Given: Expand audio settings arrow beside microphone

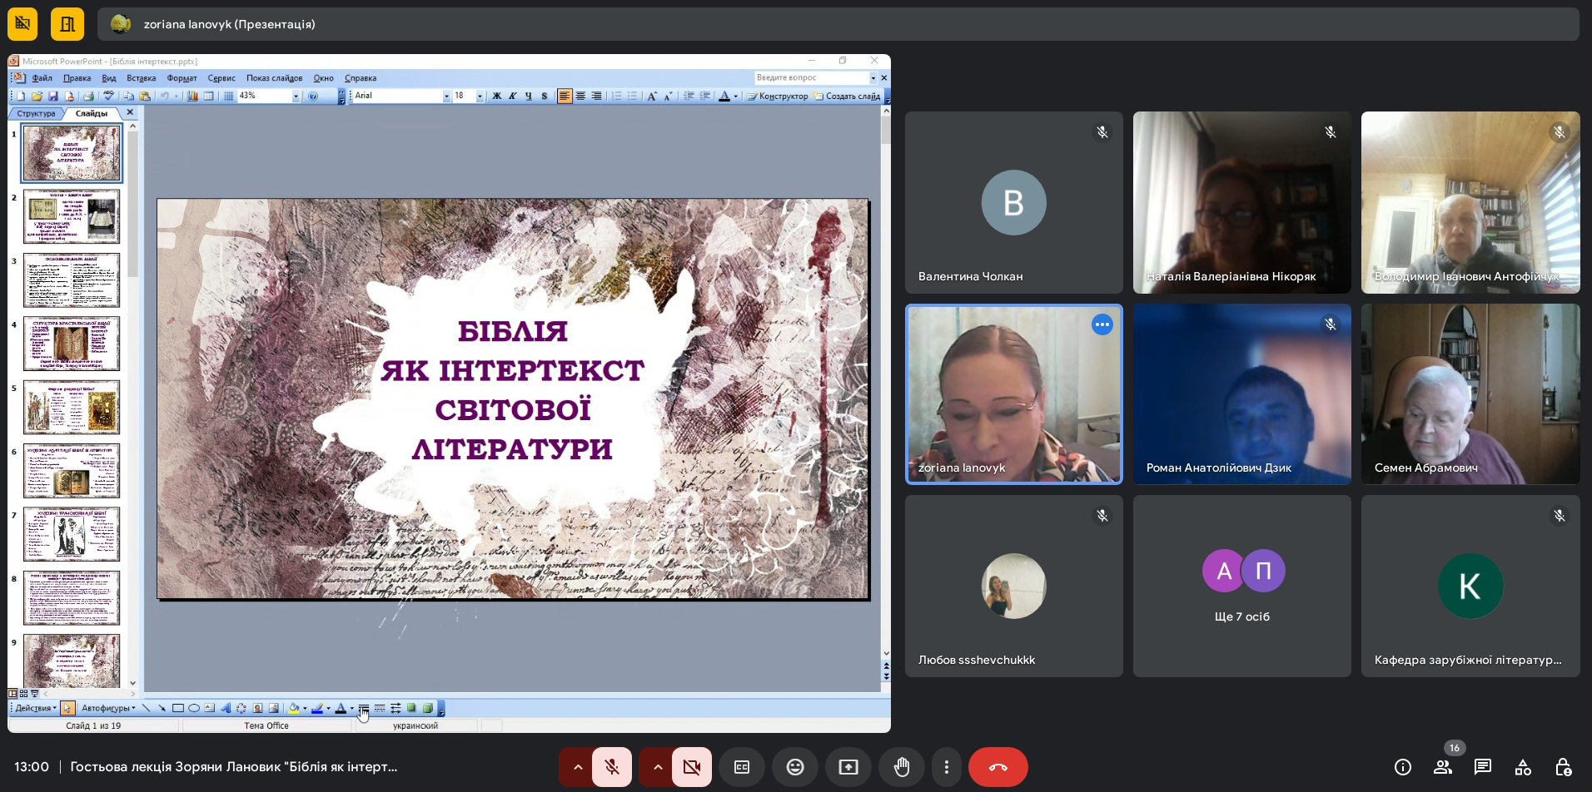Looking at the screenshot, I should coord(577,767).
